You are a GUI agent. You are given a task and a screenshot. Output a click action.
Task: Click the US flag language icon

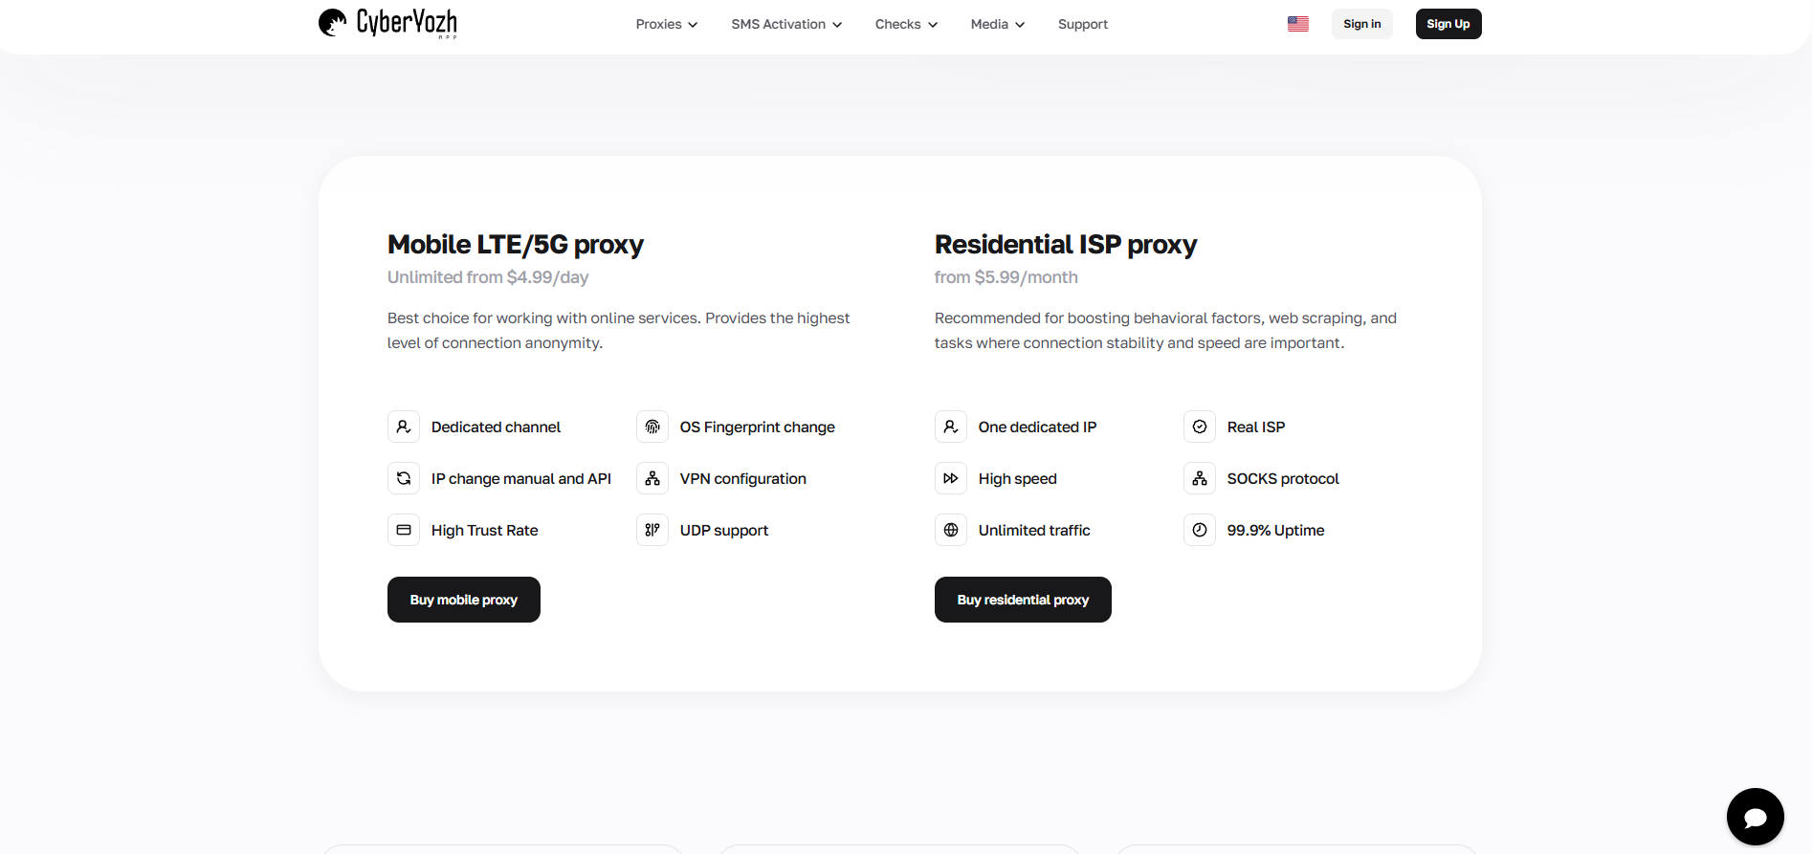[x=1297, y=24]
